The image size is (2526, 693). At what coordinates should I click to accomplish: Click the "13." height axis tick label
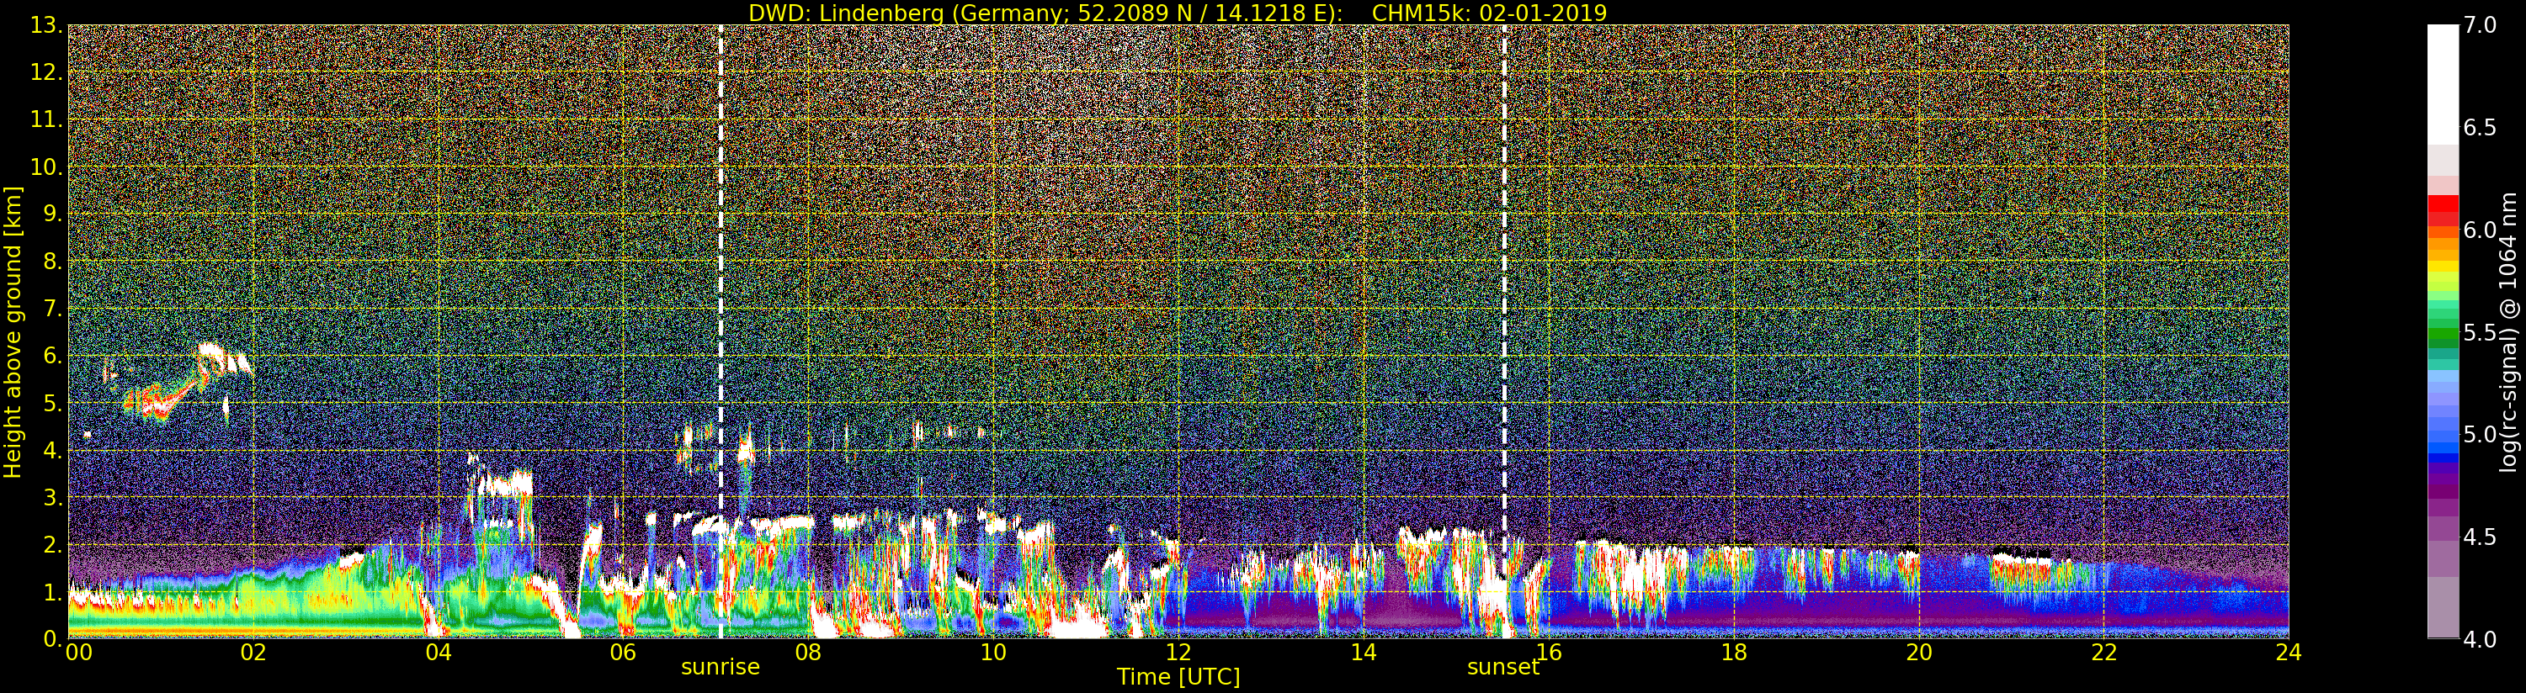point(46,25)
